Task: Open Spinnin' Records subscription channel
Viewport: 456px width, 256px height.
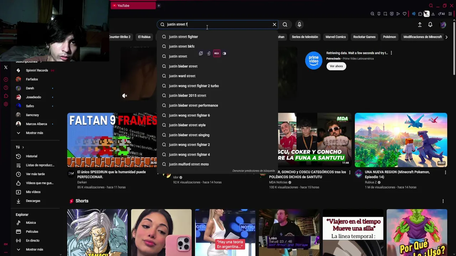Action: click(x=35, y=70)
